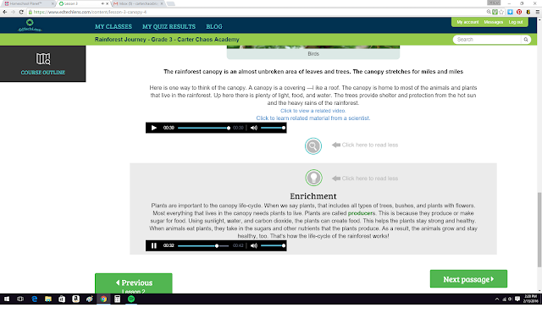Seek on first audio progress bar
The image size is (542, 335).
point(203,128)
